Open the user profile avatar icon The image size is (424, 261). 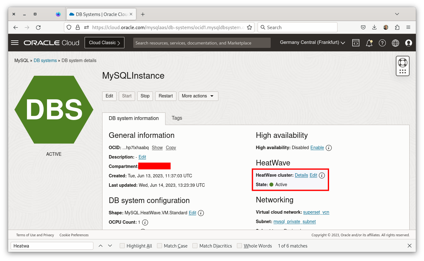click(x=408, y=43)
